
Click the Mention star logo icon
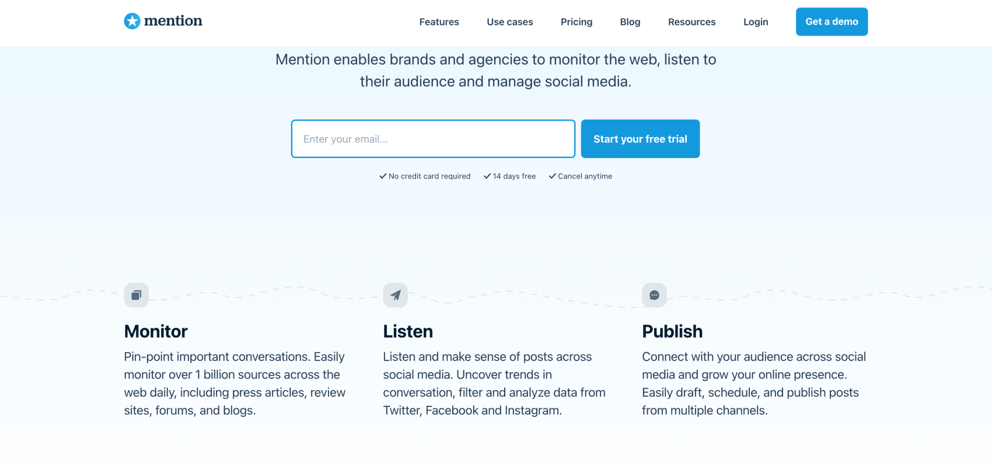tap(132, 21)
